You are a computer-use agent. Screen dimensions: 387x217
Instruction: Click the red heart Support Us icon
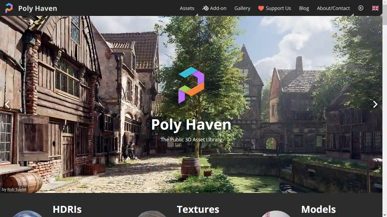click(x=261, y=8)
